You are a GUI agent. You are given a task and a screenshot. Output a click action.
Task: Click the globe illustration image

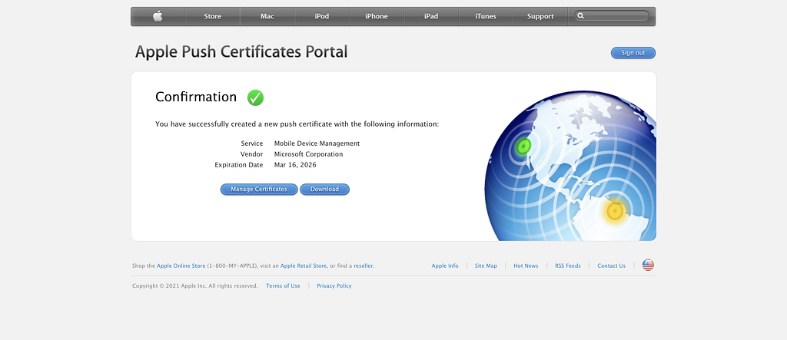[x=570, y=166]
